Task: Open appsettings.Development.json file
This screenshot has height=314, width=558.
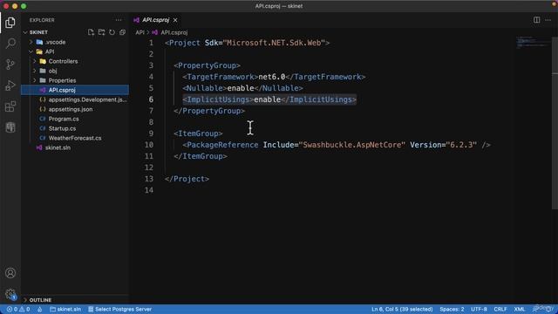Action: [x=75, y=99]
